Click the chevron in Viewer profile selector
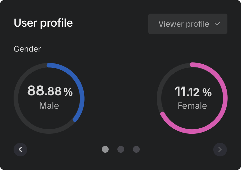 click(x=217, y=24)
